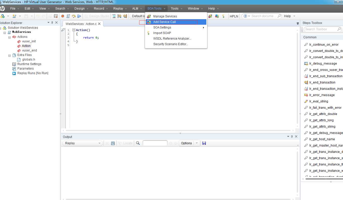Screen dimensions: 343x200
Task: Click the runtime settings toolbar icon
Action: 56,16
